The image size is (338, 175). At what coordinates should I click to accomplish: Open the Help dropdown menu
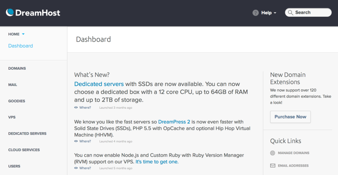click(268, 13)
